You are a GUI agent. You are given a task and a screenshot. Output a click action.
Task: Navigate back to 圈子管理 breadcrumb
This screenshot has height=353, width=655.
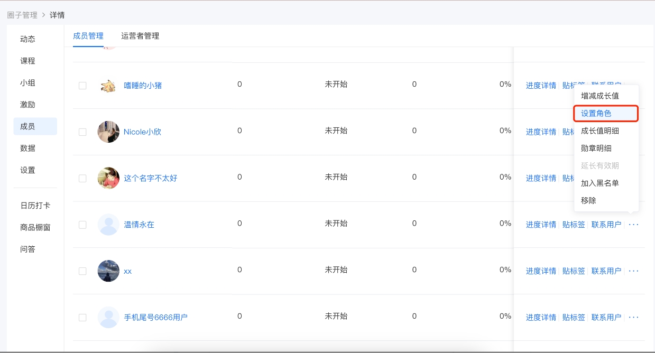point(22,15)
